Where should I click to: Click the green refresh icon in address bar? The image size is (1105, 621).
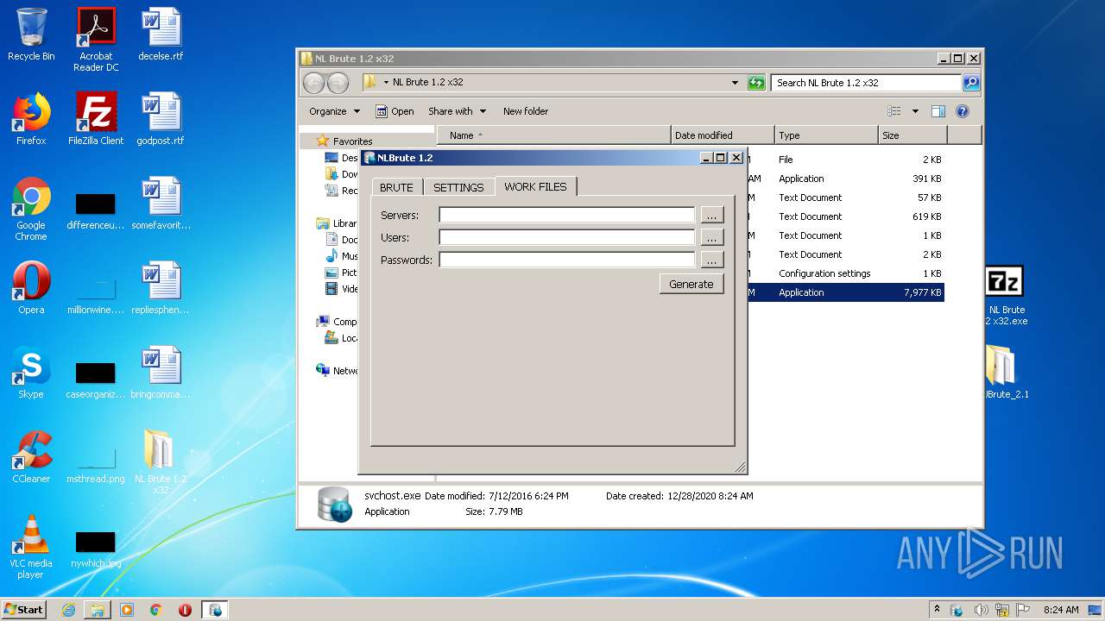756,83
